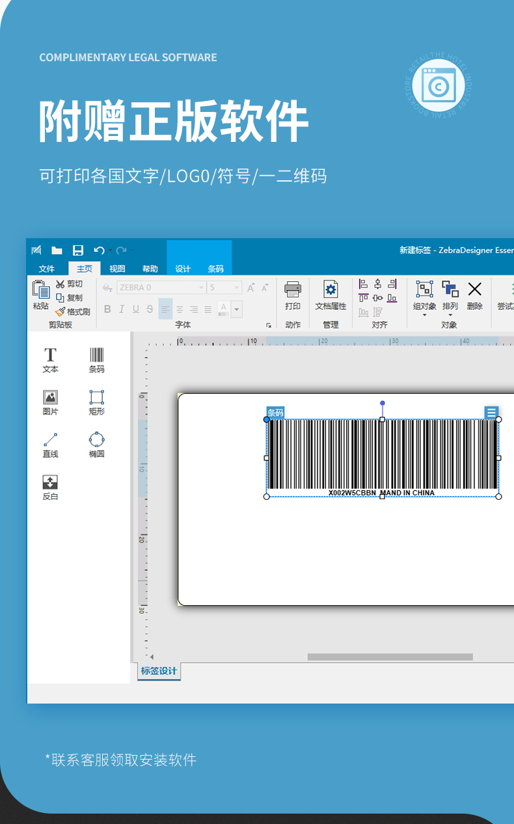Viewport: 514px width, 824px height.
Task: Open the ZEBRA 0 font dropdown
Action: [201, 288]
